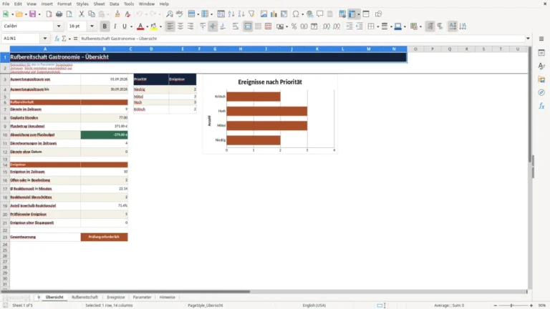
Task: Align cell text left
Action: point(170,26)
